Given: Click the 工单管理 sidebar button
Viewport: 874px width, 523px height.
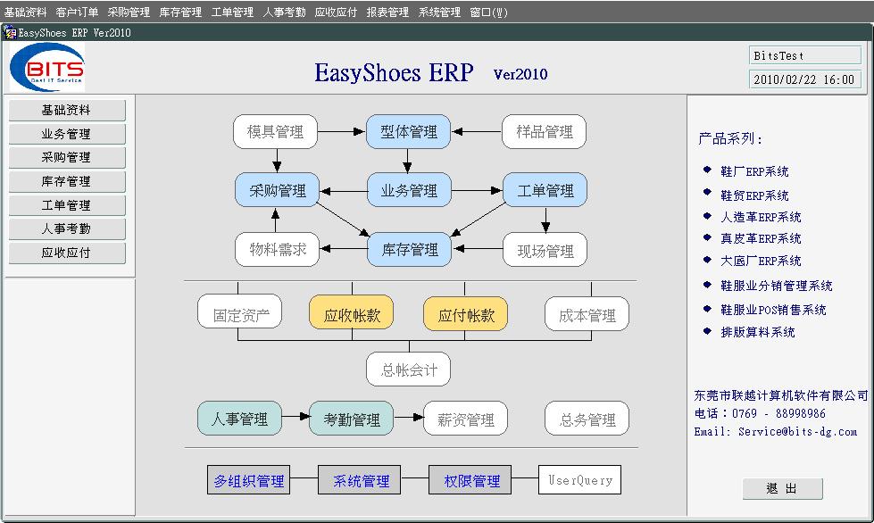Looking at the screenshot, I should pyautogui.click(x=67, y=205).
